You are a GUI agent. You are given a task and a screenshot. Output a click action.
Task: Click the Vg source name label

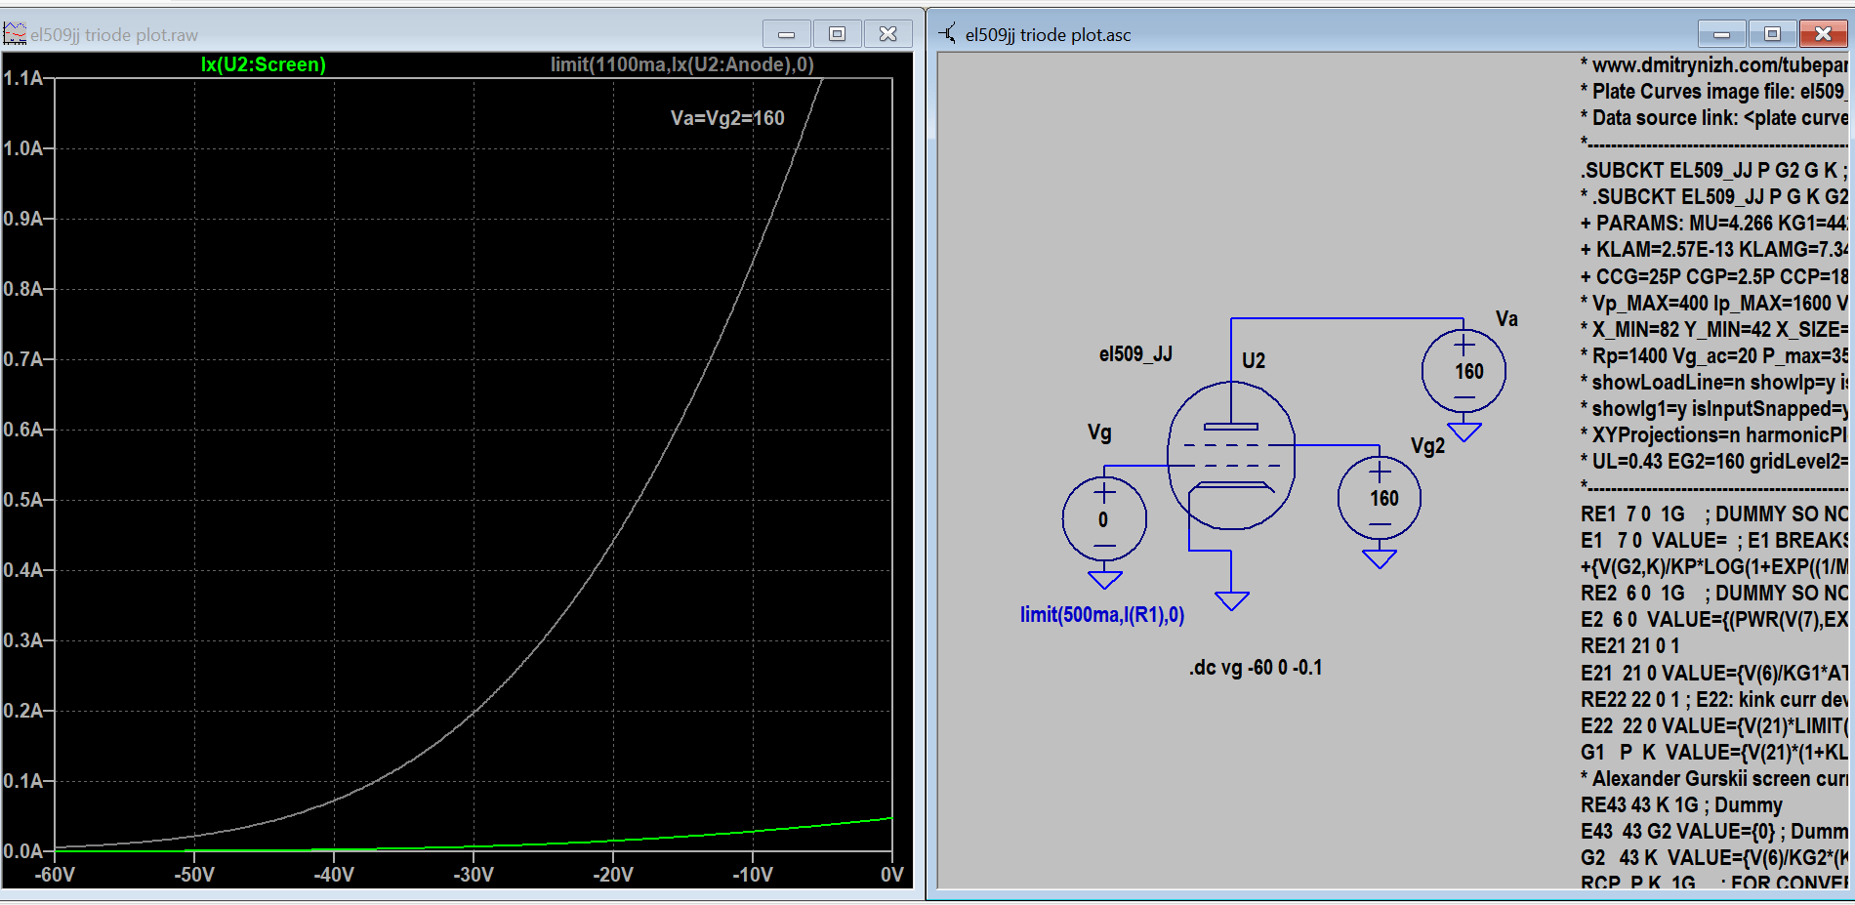click(1099, 432)
